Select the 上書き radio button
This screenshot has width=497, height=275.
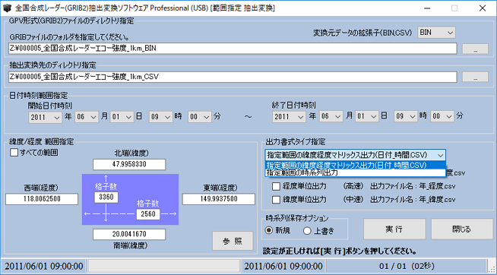pos(307,230)
